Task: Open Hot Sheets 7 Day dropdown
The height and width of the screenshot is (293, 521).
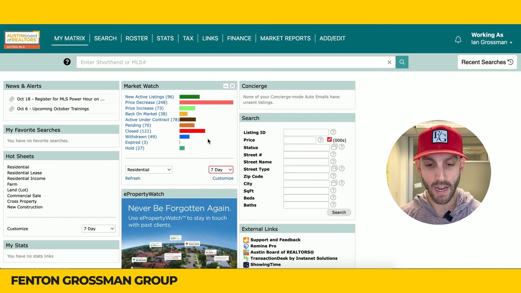Action: coord(99,229)
